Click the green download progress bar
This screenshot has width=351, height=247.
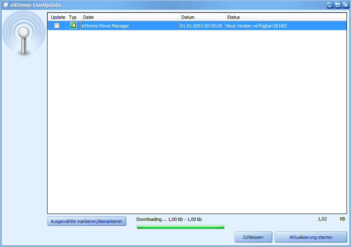pos(181,227)
